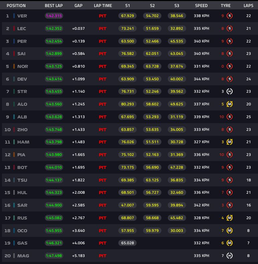Click ZHO's 1:43.748 best lap time
The height and width of the screenshot is (264, 258).
pos(54,129)
